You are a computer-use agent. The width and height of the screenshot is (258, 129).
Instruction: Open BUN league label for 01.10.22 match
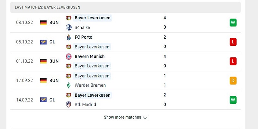54,61
